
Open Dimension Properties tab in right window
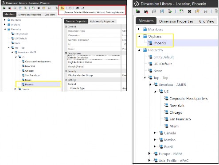click(176, 21)
